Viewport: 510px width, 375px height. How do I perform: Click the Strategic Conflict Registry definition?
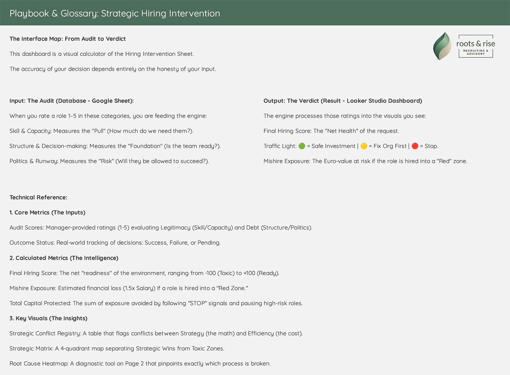click(x=156, y=333)
